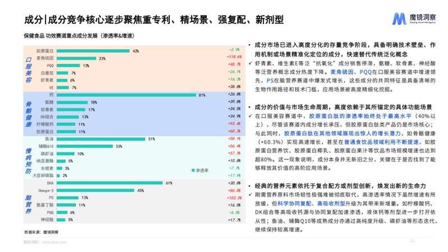Click the +86.8% growth value

(234, 190)
